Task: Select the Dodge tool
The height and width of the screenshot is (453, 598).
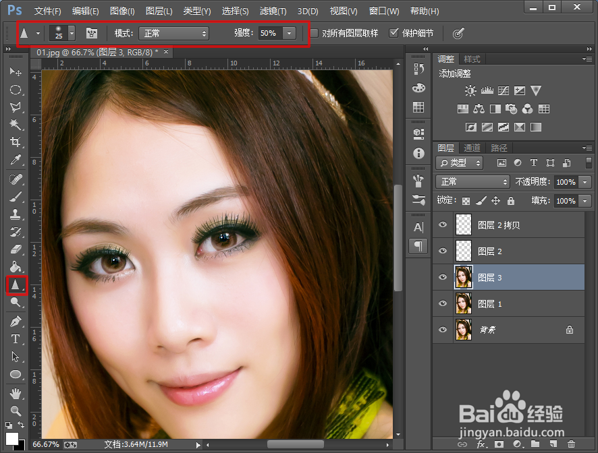Action: coord(16,302)
